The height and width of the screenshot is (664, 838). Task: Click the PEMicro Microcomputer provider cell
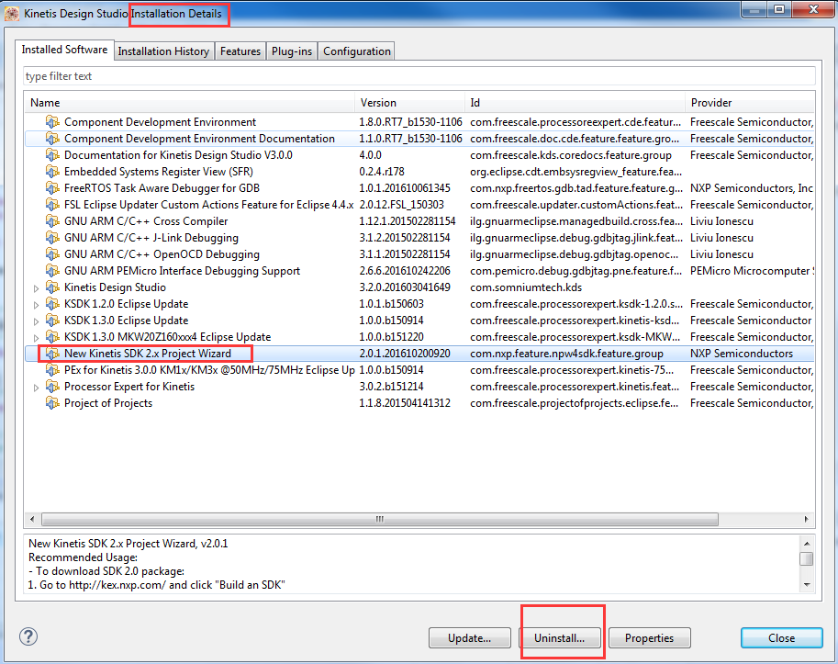(752, 271)
